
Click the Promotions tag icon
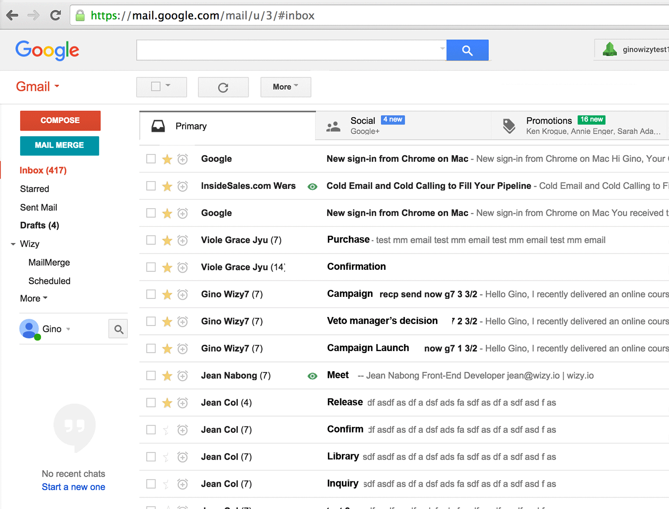pos(509,126)
